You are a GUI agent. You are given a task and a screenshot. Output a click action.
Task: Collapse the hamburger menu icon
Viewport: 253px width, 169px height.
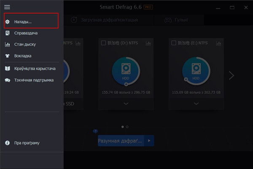[7, 7]
